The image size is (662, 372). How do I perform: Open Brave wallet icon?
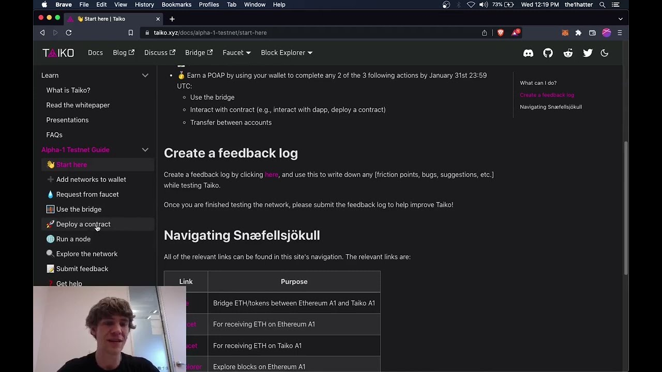(592, 33)
